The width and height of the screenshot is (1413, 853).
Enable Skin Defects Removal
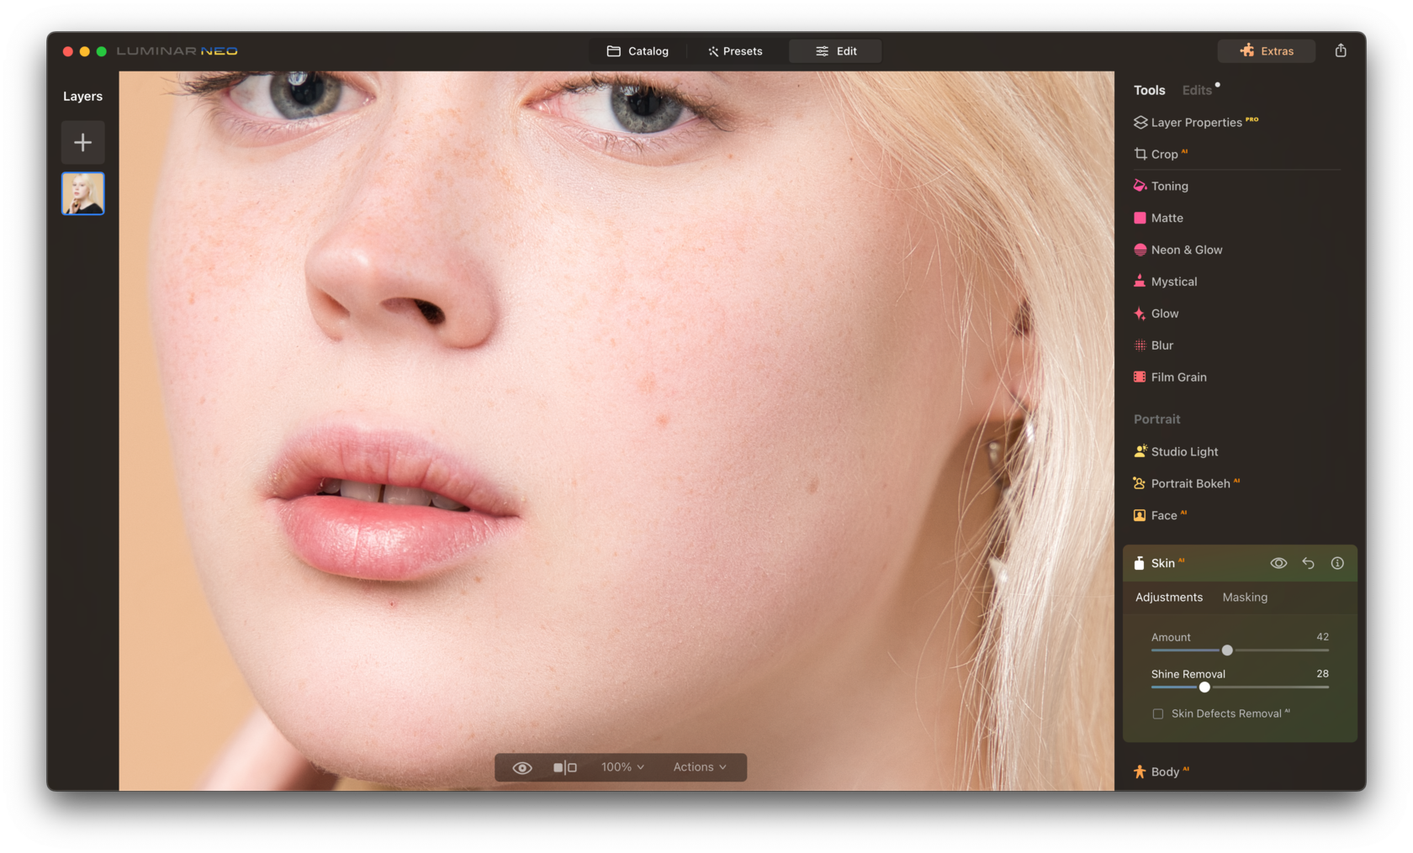[1158, 713]
